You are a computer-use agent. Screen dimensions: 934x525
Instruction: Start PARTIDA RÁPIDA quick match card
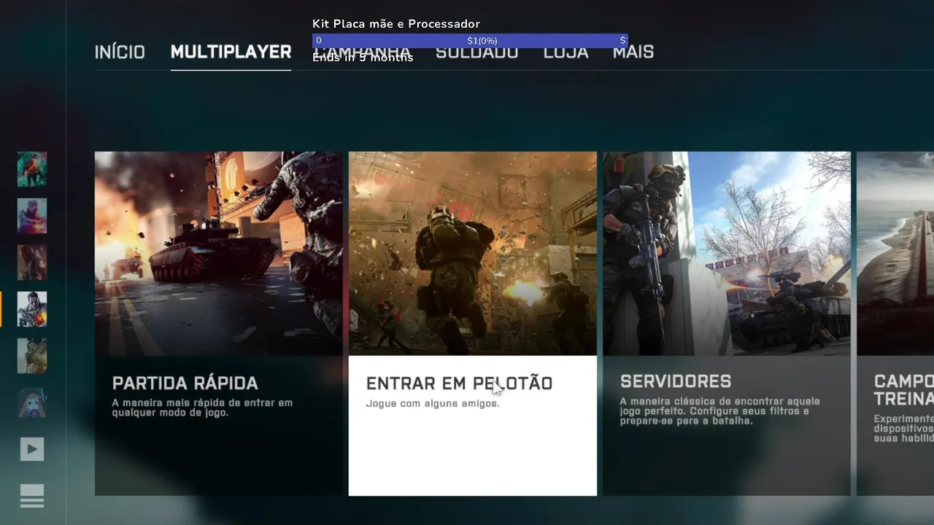click(x=219, y=324)
